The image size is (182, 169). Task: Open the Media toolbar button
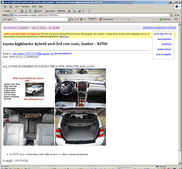click(x=62, y=11)
